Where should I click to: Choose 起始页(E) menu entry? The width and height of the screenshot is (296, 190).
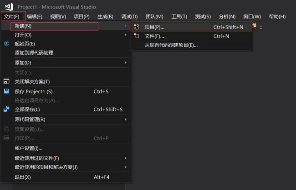click(x=66, y=44)
